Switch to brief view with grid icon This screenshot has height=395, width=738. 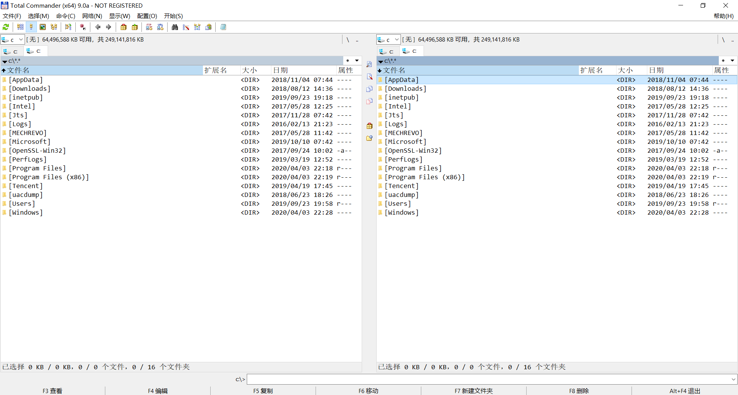coord(20,27)
